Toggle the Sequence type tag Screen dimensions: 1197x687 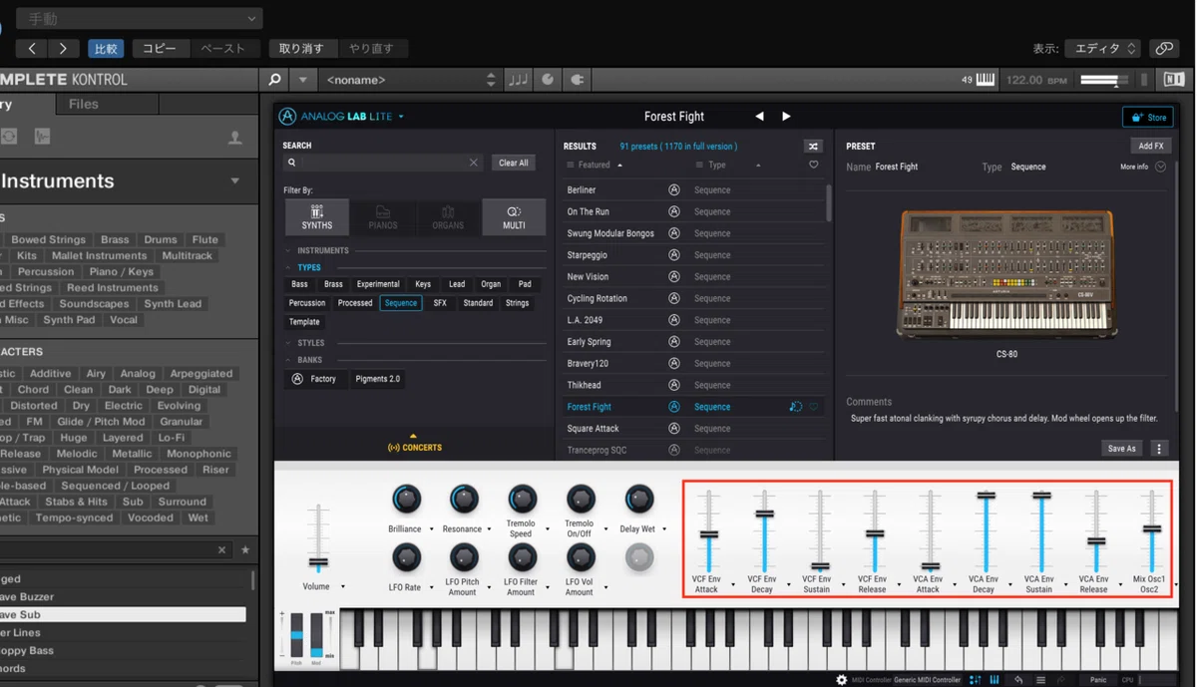pos(401,303)
